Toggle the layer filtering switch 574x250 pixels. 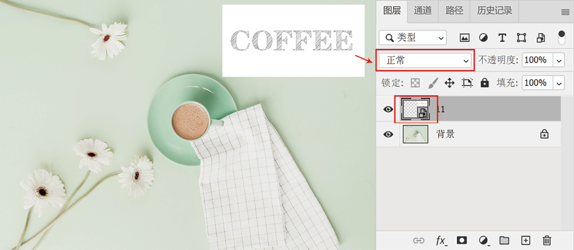pos(562,37)
